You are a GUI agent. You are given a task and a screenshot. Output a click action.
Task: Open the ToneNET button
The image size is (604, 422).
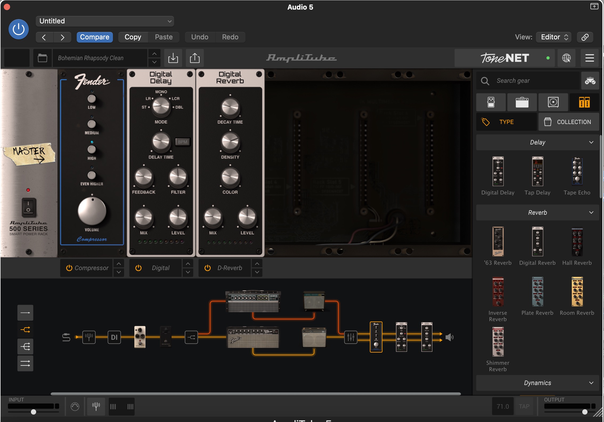click(x=504, y=58)
